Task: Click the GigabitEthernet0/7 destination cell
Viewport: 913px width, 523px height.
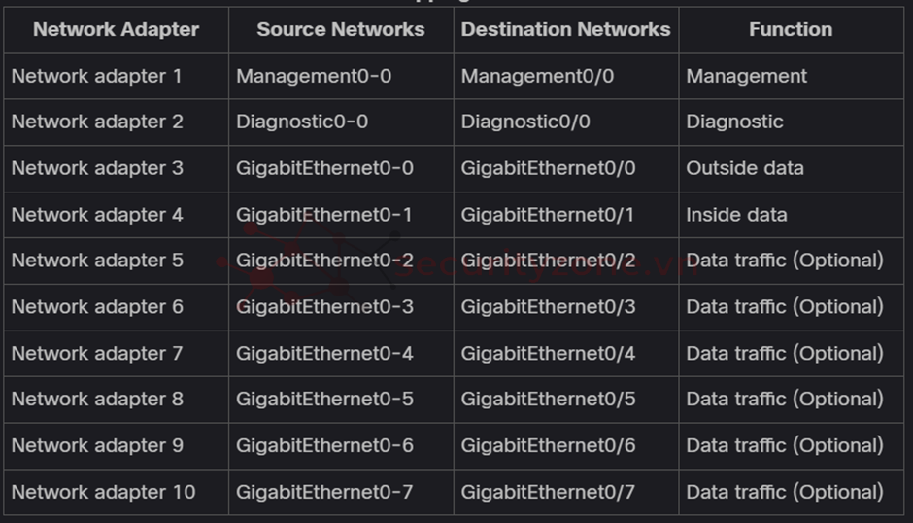Action: 548,492
